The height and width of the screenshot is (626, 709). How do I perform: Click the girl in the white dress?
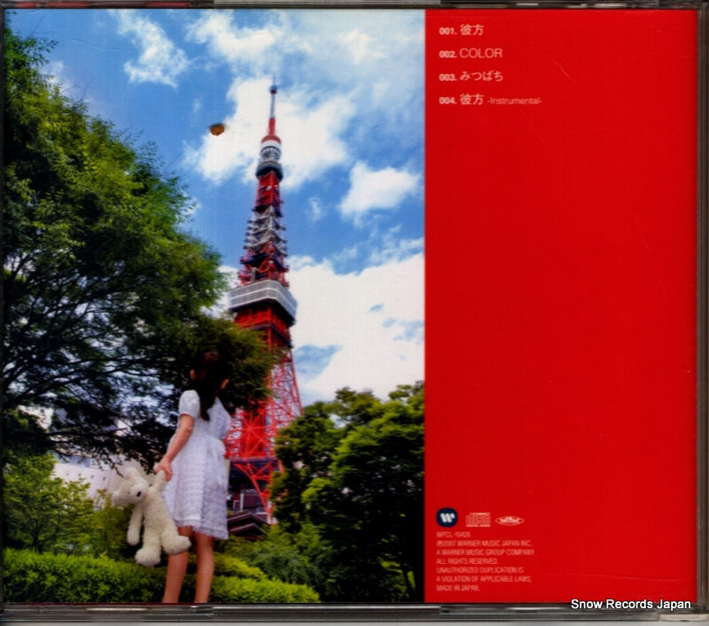pos(201,460)
